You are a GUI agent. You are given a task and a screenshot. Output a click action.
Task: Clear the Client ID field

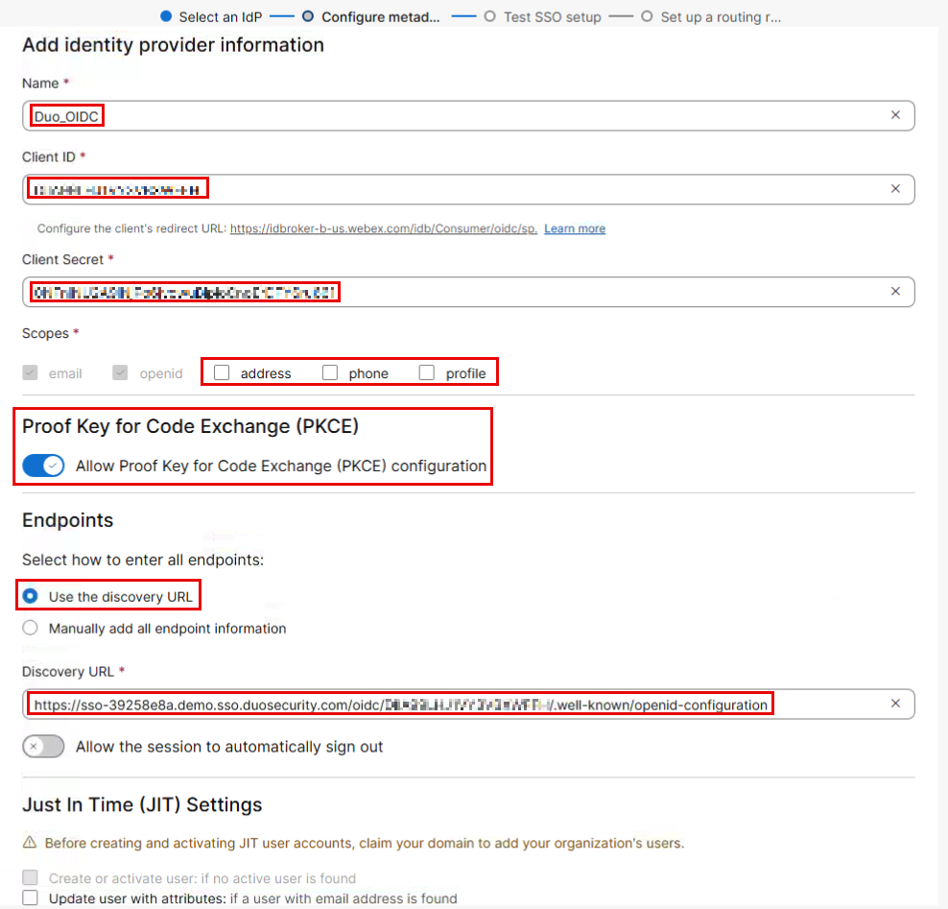pos(895,189)
